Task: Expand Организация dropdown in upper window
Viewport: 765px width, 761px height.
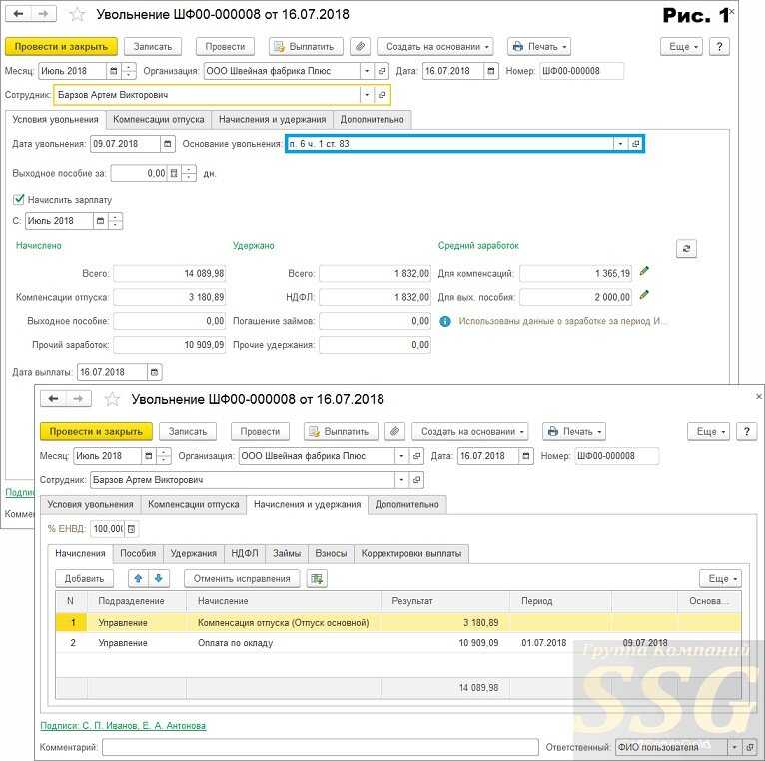Action: pyautogui.click(x=367, y=71)
